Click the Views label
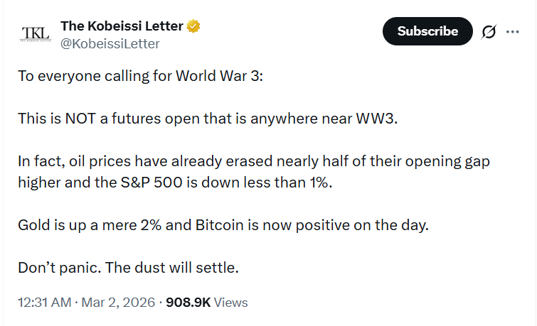The image size is (537, 326). [x=230, y=302]
